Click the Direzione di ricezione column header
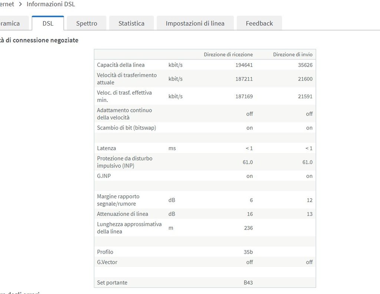The width and height of the screenshot is (380, 294). coord(228,54)
